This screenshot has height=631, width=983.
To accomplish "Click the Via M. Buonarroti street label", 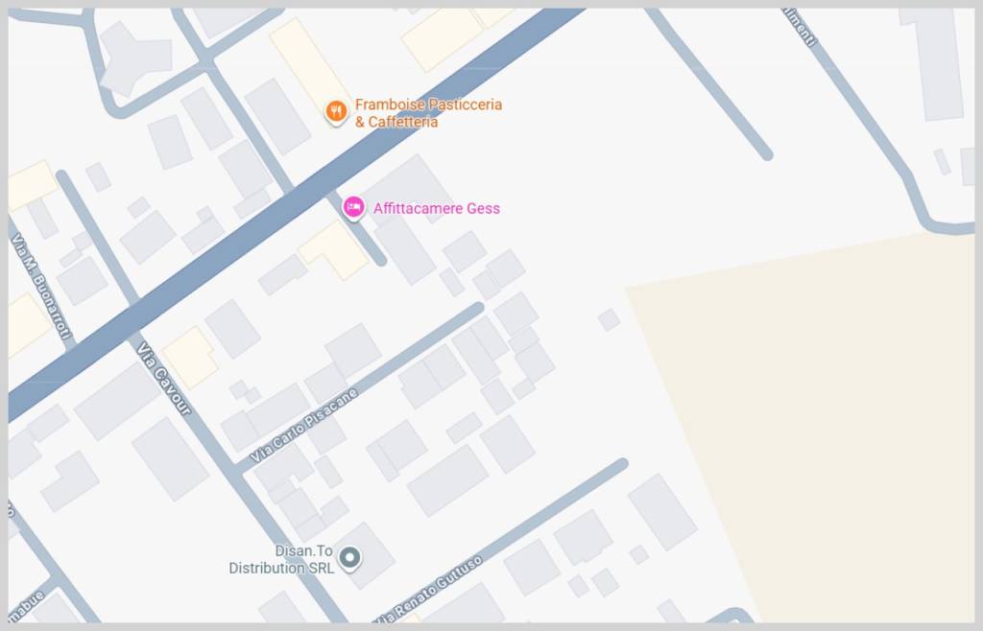I will 40,286.
